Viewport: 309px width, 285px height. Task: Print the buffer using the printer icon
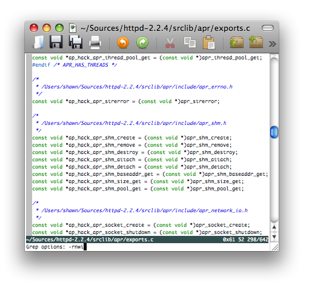[95, 42]
